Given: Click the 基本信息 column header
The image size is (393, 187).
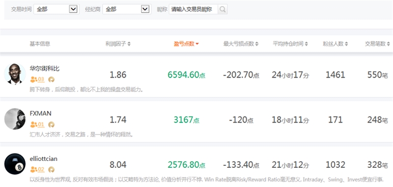Looking at the screenshot, I should click(40, 44).
